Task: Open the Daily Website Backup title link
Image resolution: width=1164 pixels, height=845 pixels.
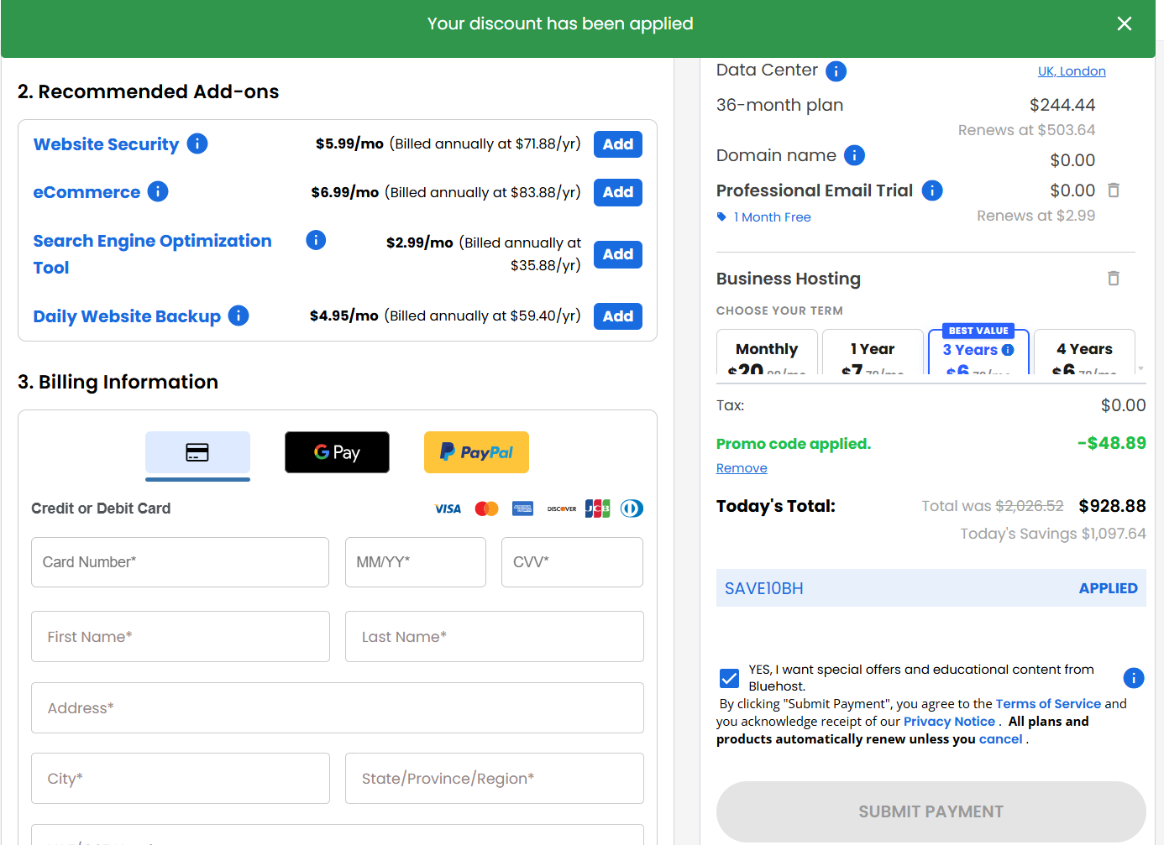Action: [127, 316]
